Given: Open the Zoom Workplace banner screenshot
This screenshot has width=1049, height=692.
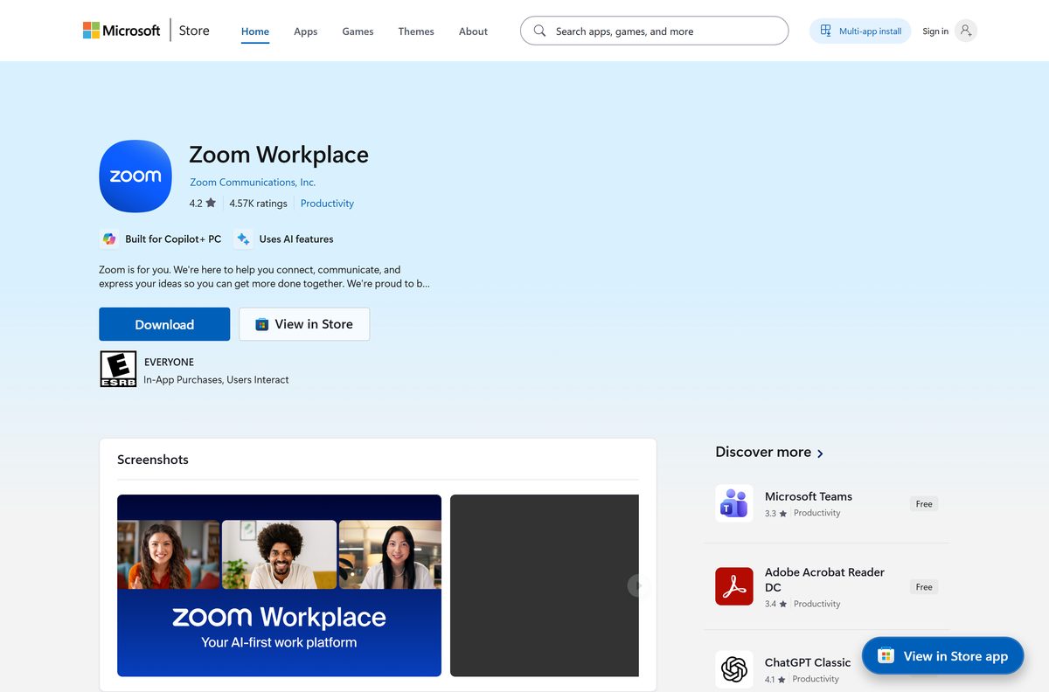Looking at the screenshot, I should pos(279,585).
